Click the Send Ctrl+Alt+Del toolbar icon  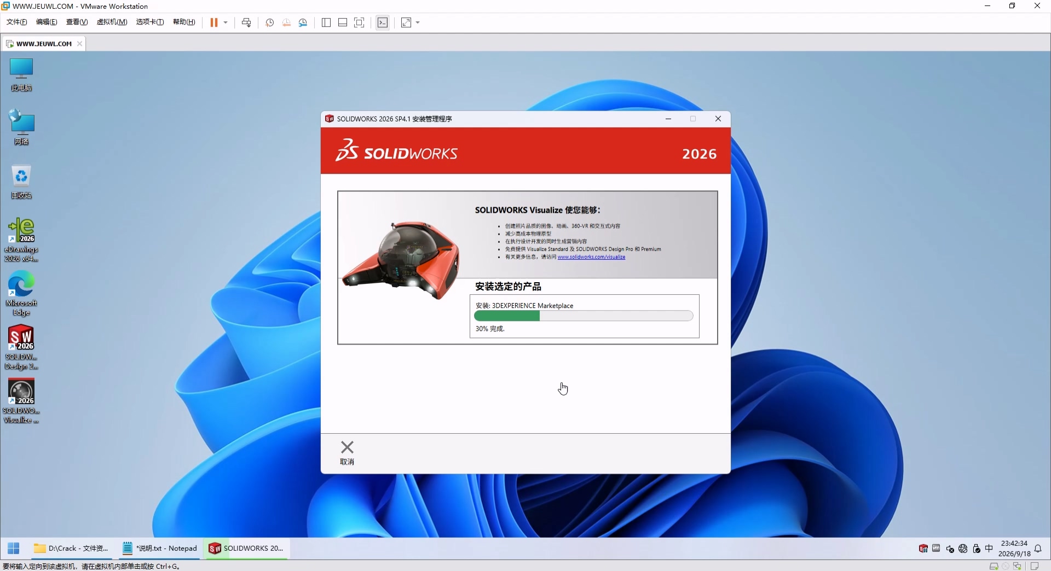[246, 22]
